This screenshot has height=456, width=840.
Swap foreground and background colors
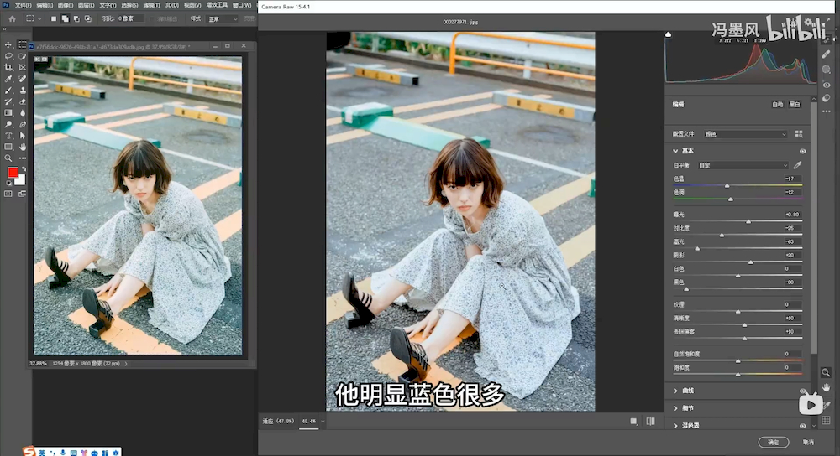(x=24, y=169)
